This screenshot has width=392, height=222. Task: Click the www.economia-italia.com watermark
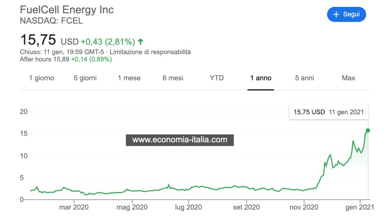180,140
